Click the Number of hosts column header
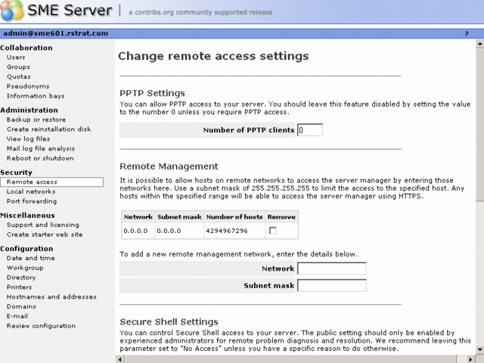Viewport: 484px width, 363px height. 234,217
